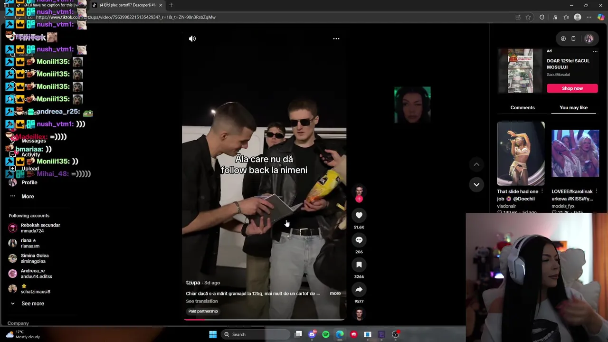
Task: Add page to favorites with star icon
Action: pos(528,17)
